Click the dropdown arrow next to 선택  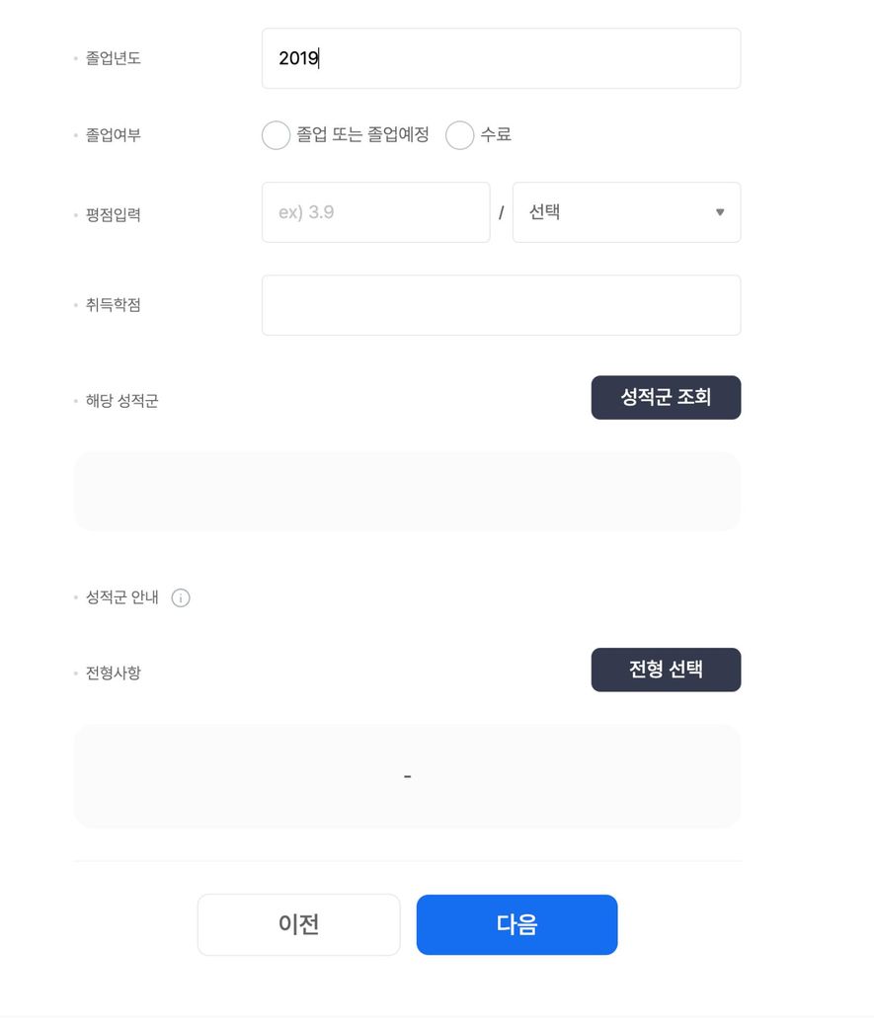(720, 212)
